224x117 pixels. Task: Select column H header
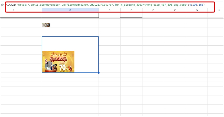pyautogui.click(x=216, y=10)
